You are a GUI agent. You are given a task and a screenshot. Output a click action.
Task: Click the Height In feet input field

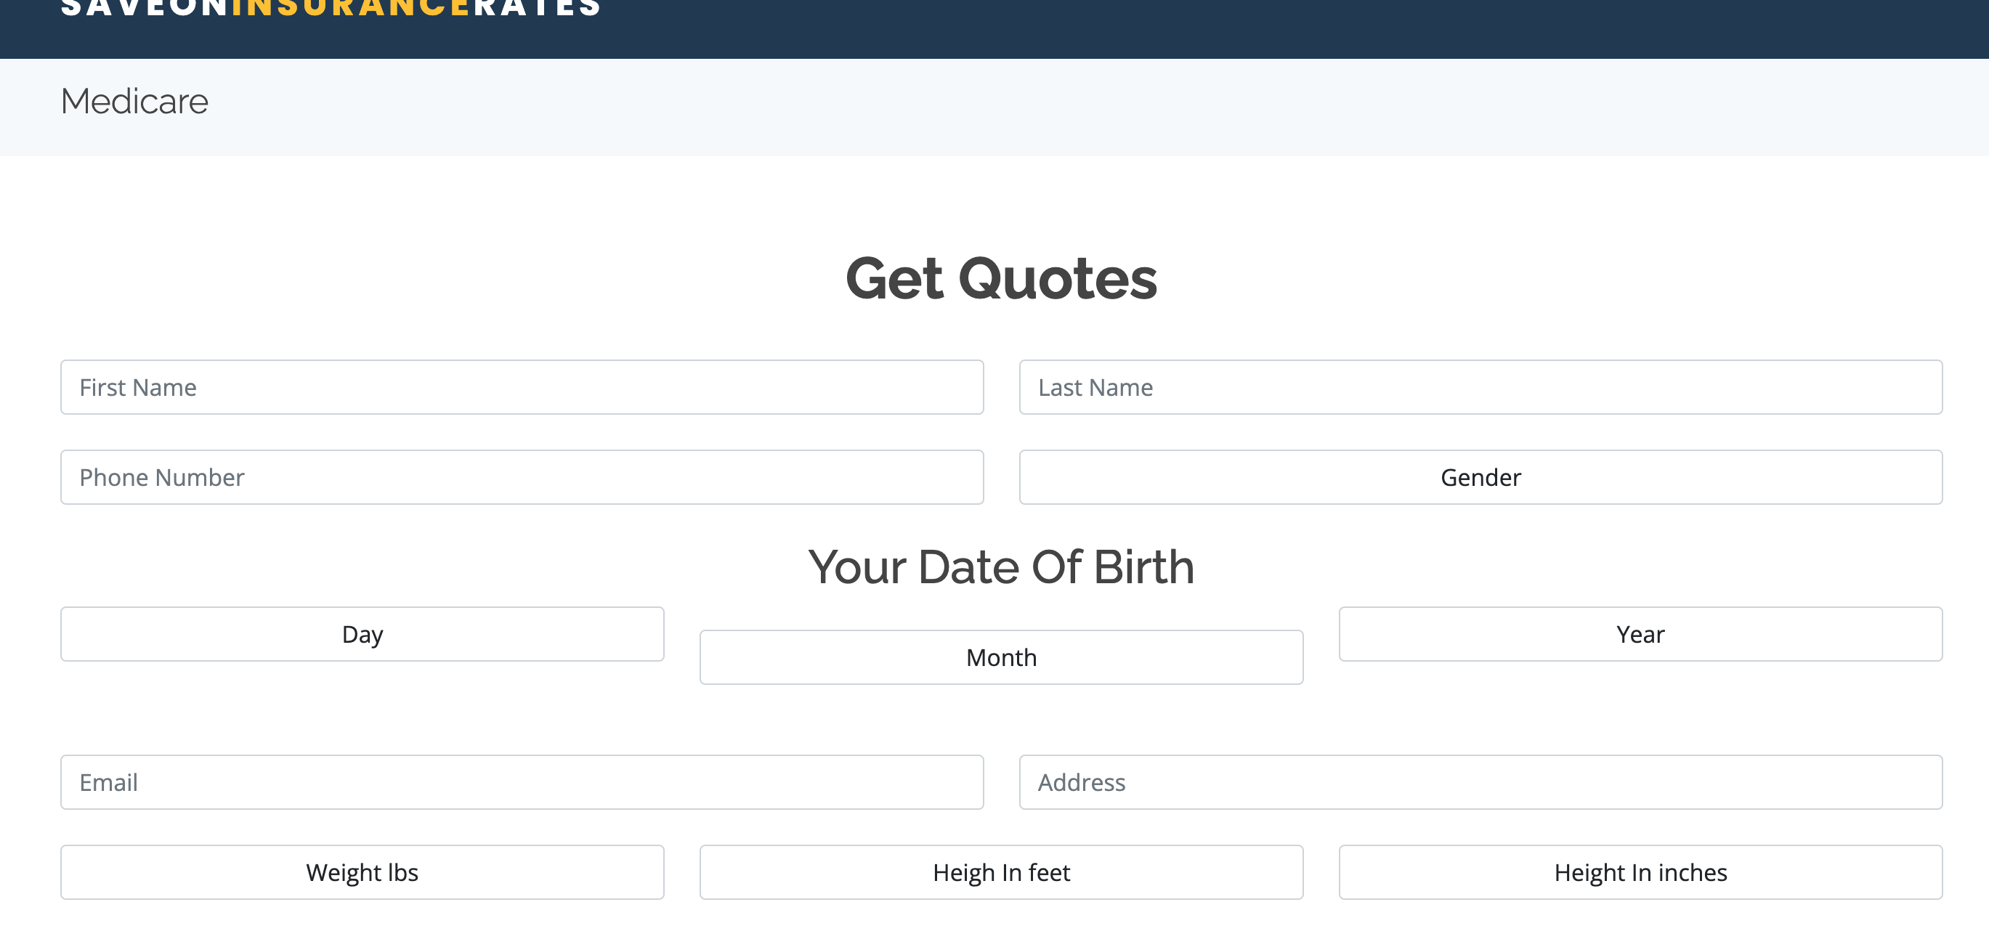1001,872
